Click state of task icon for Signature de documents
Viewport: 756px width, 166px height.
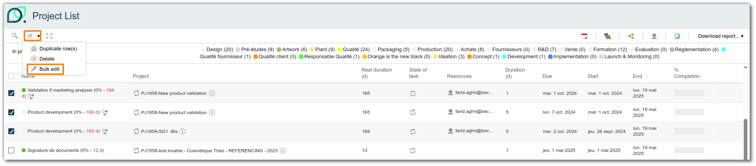point(413,151)
